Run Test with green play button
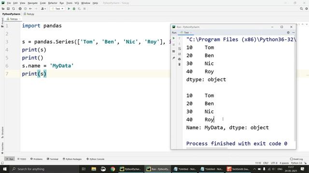Screen dimensions: 309x173 [69, 9]
